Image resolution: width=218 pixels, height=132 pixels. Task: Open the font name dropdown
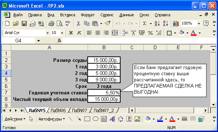[47, 33]
